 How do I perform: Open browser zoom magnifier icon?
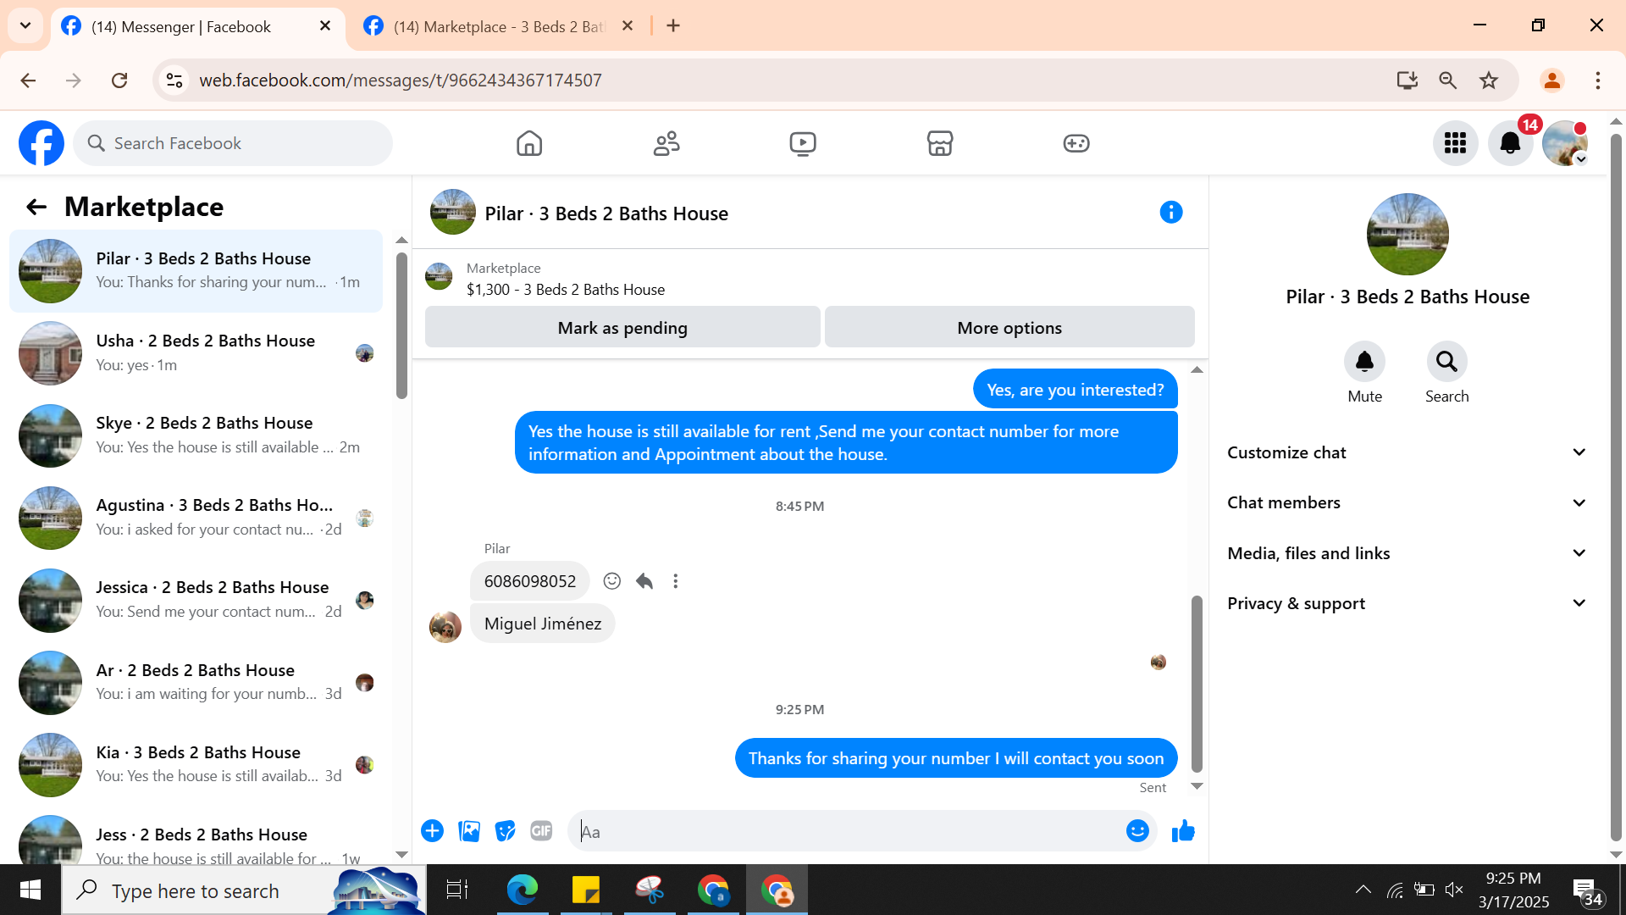click(1448, 80)
